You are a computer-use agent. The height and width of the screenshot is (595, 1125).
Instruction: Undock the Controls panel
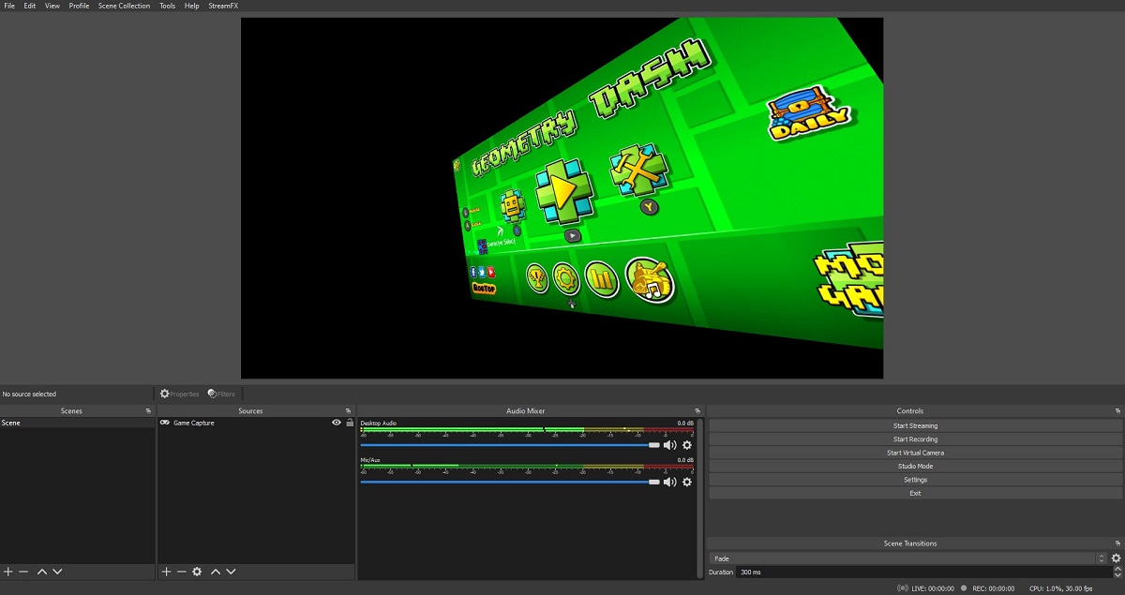1117,411
